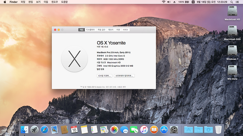Open Photos pinwheel icon in Dock
This screenshot has width=243, height=136.
(x=114, y=130)
